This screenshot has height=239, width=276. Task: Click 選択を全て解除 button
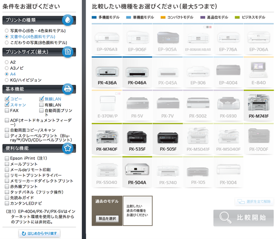254,201
